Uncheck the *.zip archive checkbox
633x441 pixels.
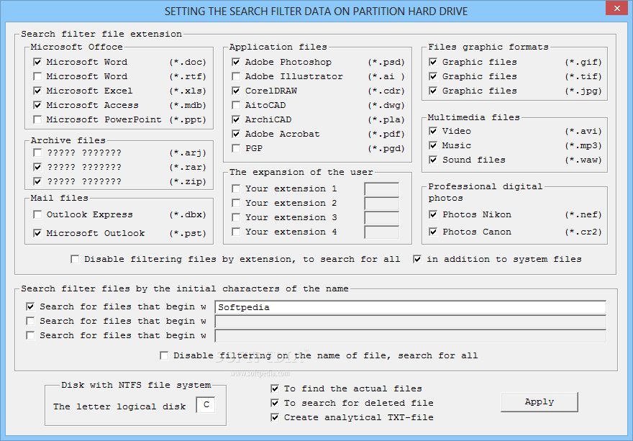point(37,181)
